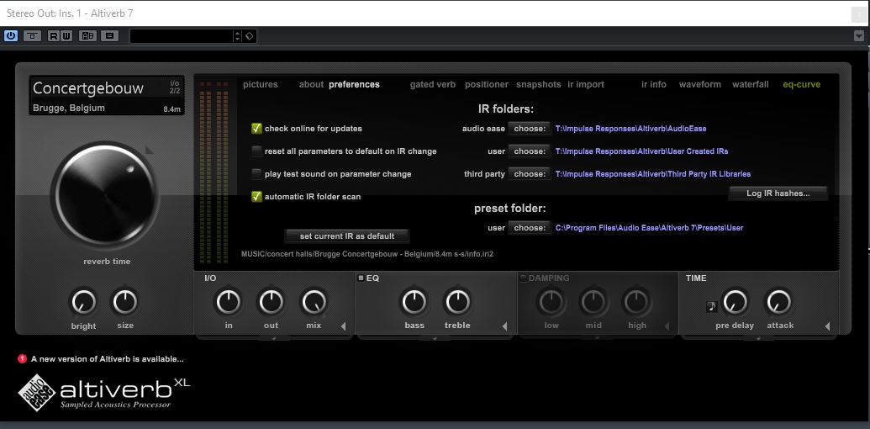Select the preferences tab

point(354,84)
